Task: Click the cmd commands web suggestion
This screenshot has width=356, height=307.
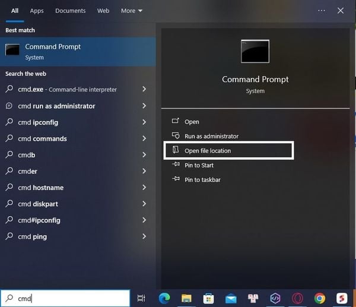Action: (78, 138)
